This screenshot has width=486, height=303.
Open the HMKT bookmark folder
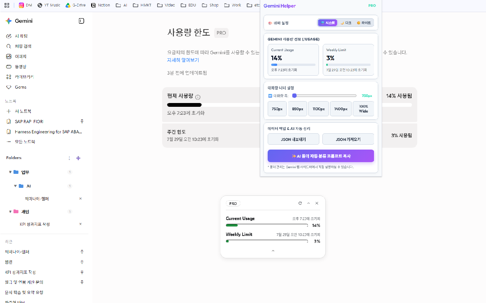pos(142,5)
